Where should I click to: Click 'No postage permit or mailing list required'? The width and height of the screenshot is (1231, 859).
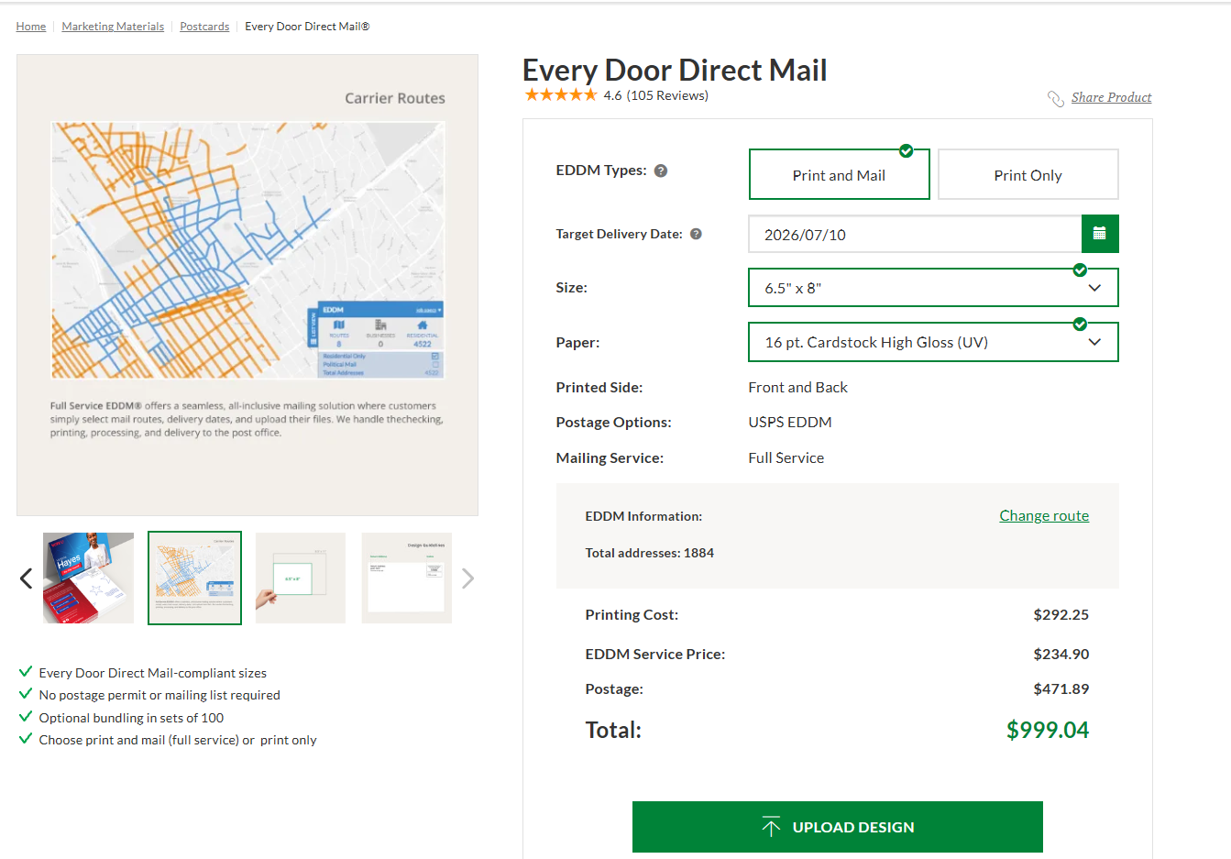tap(159, 695)
